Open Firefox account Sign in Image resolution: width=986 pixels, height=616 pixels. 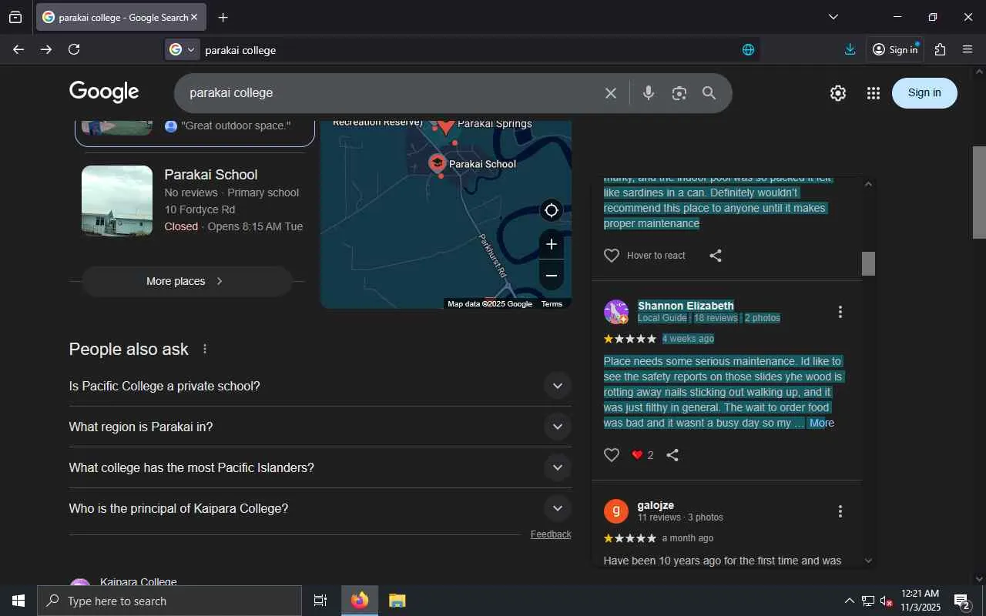coord(895,49)
